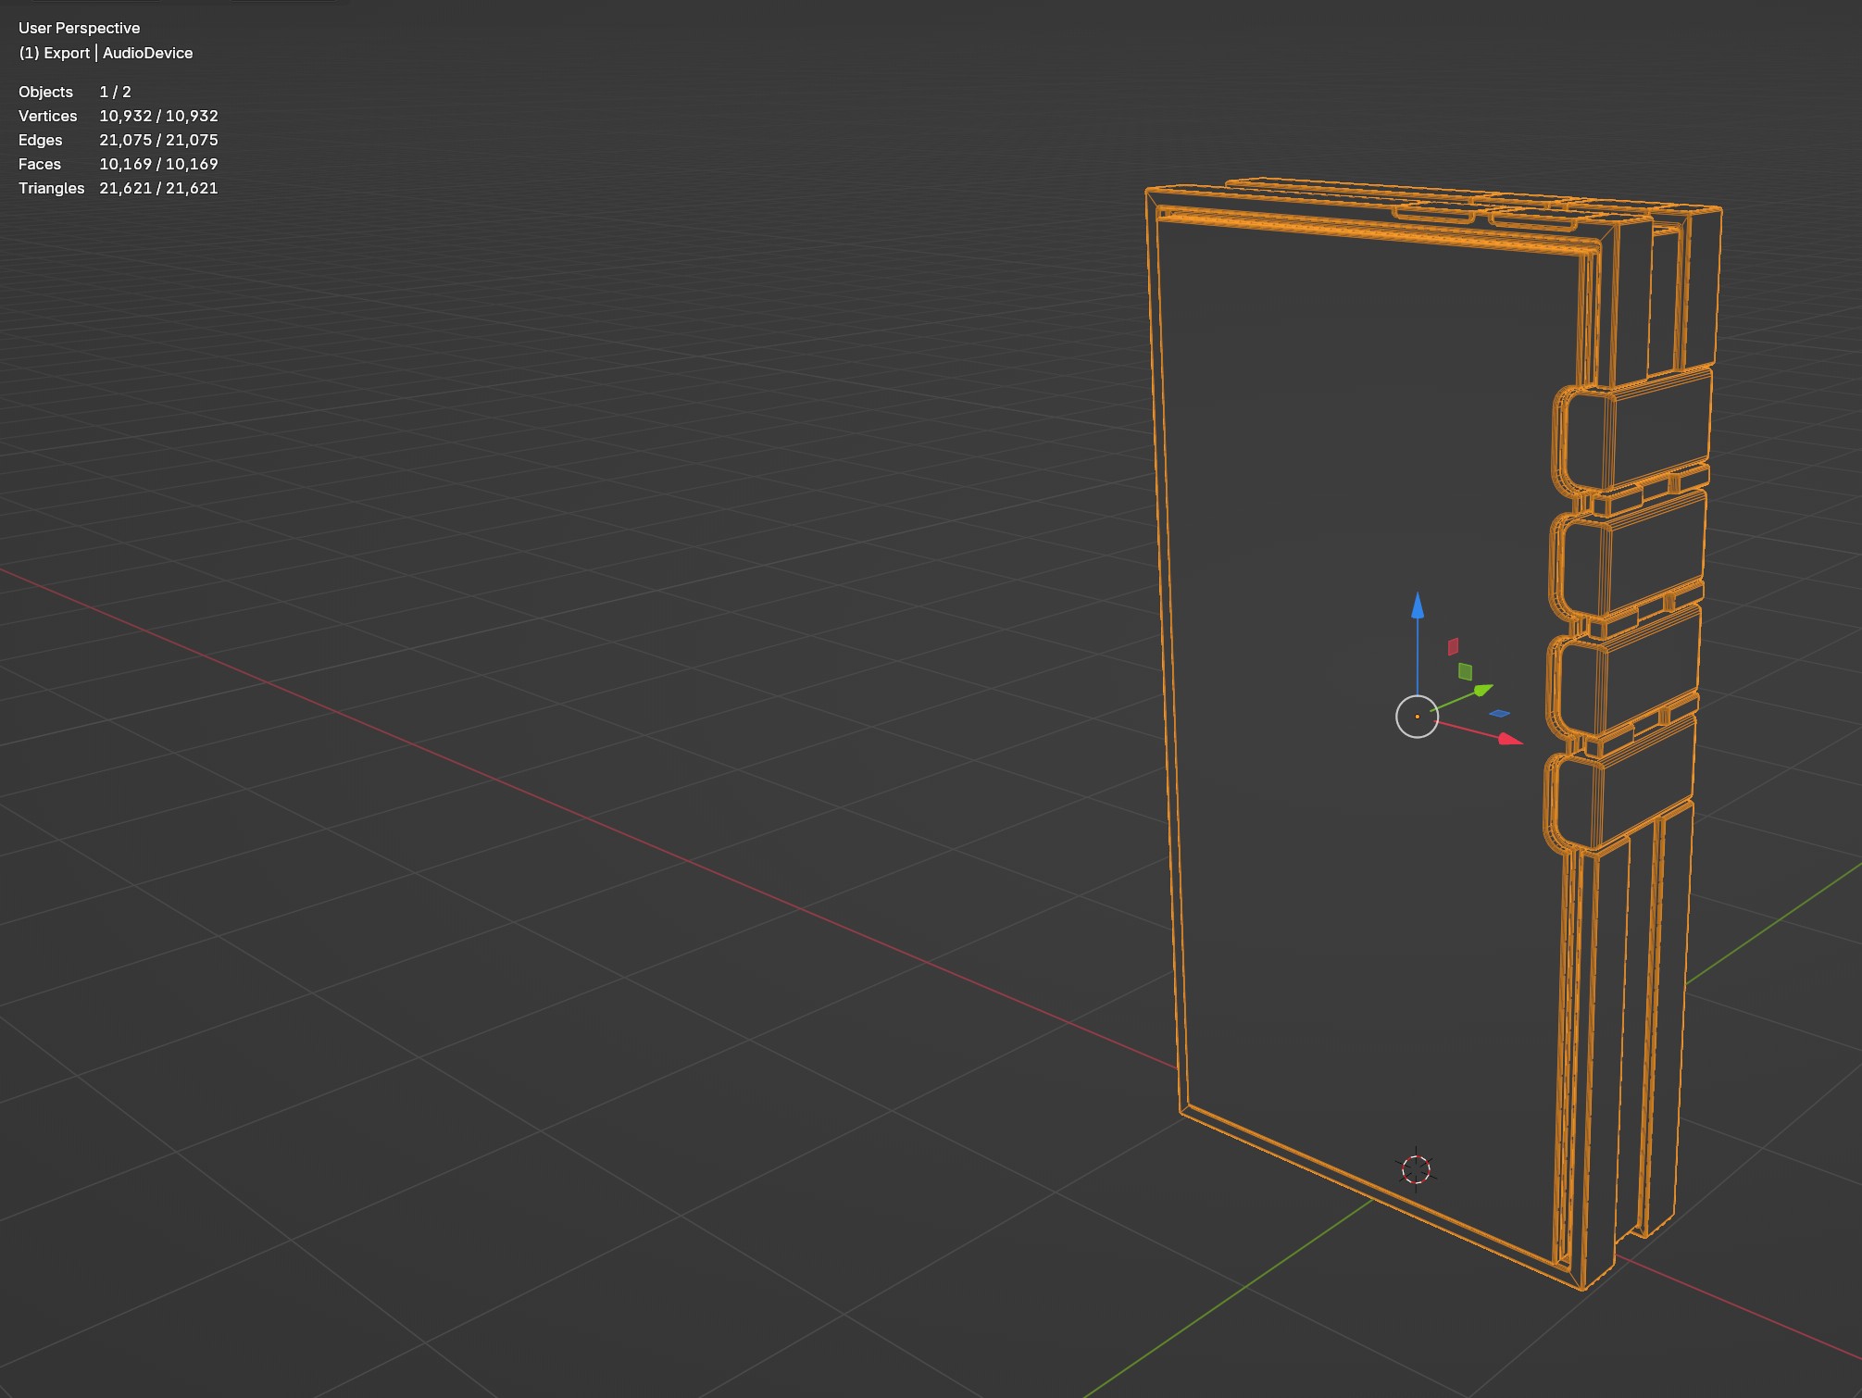Click the 3D cursor crosshair near the model base
The height and width of the screenshot is (1398, 1862).
(x=1416, y=1169)
